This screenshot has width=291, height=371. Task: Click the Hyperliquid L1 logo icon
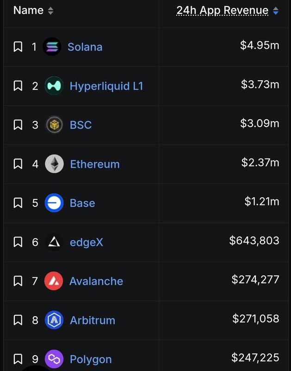click(x=54, y=86)
